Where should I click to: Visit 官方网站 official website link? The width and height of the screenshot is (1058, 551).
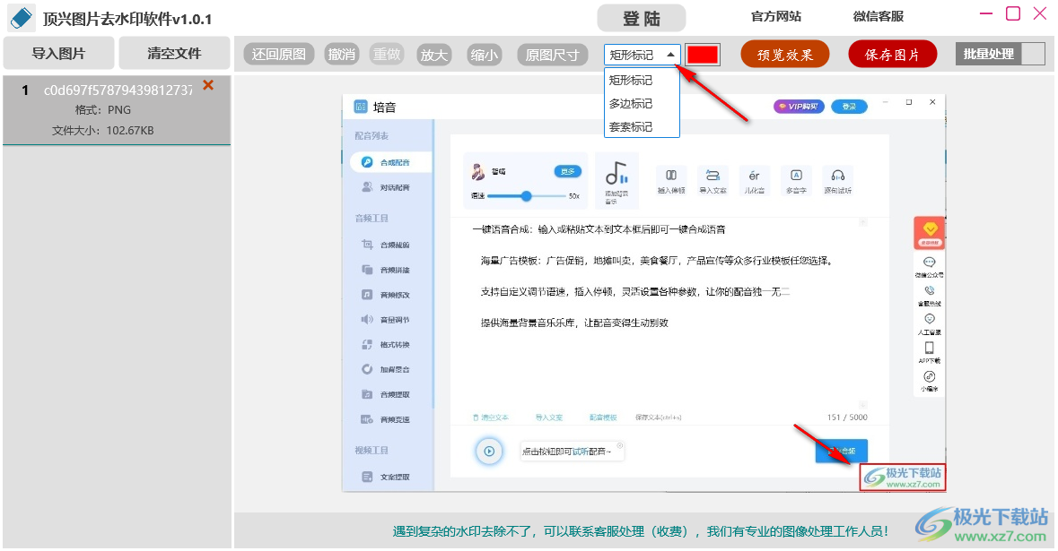click(776, 16)
